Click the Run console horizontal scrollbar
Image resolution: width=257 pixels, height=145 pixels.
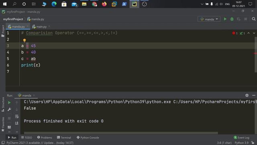pyautogui.click(x=121, y=133)
